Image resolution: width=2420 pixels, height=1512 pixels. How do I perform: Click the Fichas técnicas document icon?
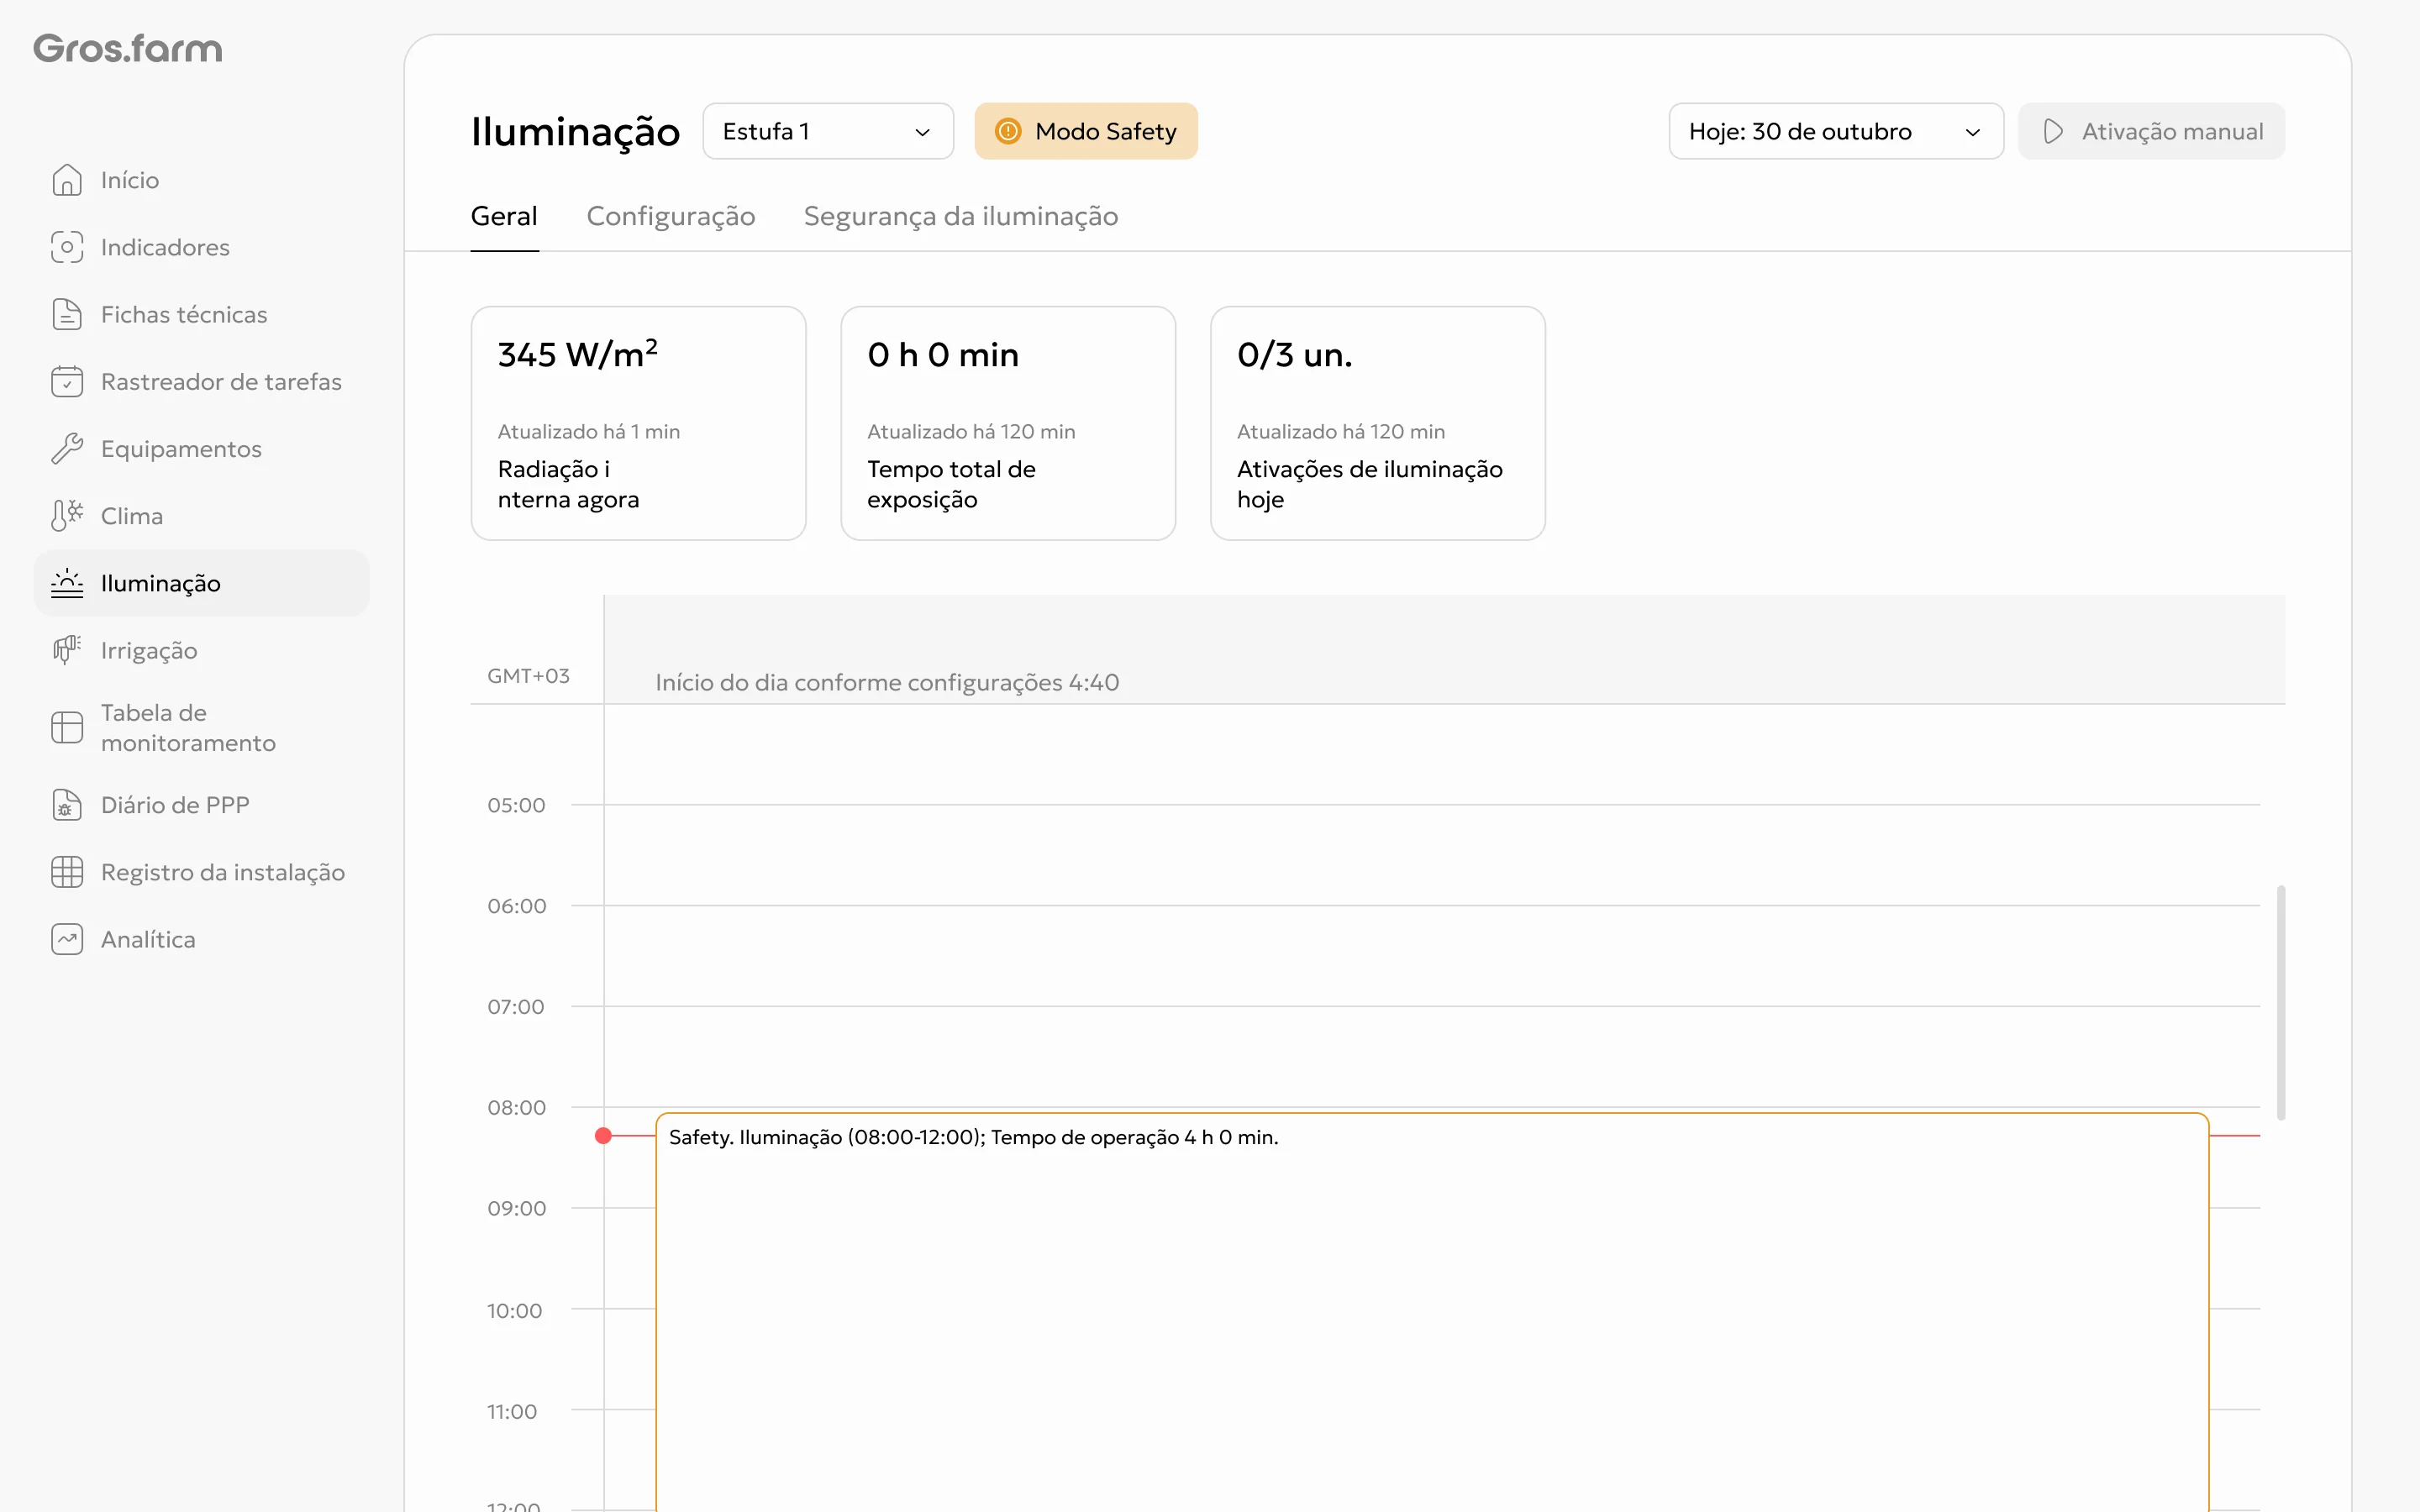click(67, 314)
